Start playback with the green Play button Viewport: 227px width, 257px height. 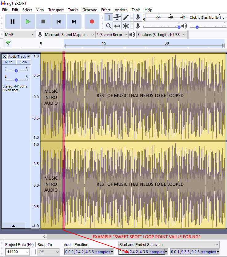coord(28,21)
